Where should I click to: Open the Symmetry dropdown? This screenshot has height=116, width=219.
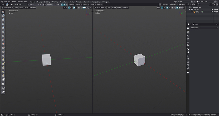(174, 5)
